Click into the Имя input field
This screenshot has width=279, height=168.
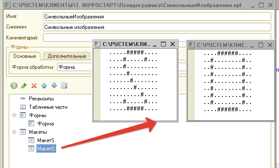click(157, 17)
